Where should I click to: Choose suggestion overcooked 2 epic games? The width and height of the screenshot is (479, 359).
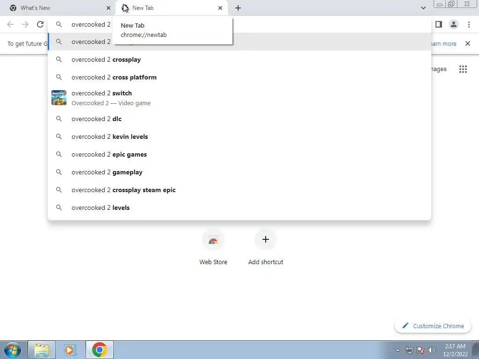[239, 154]
